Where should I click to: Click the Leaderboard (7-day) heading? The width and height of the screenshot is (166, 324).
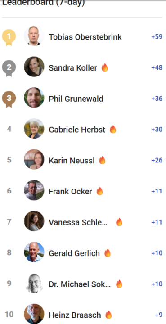tap(44, 3)
